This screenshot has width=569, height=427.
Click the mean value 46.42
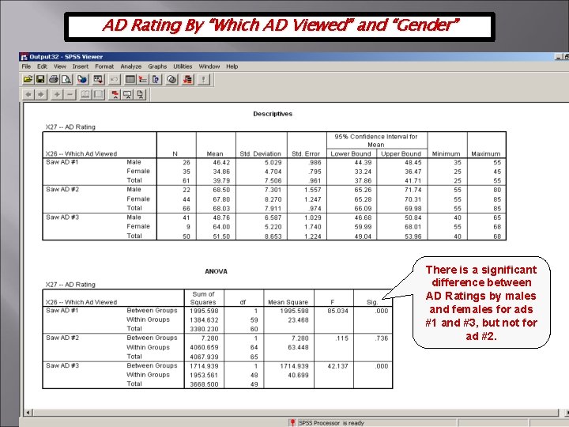tap(221, 162)
